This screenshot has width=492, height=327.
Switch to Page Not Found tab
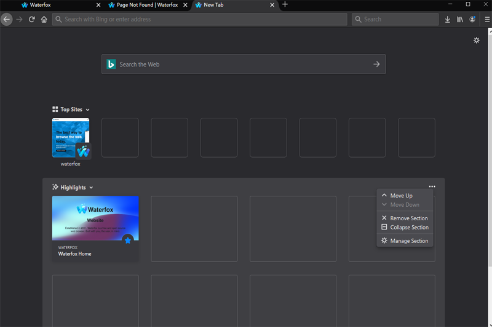click(x=146, y=5)
